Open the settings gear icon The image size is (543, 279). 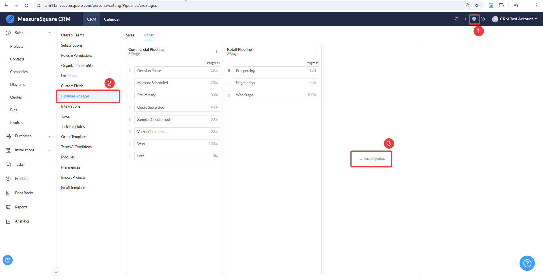pos(474,19)
